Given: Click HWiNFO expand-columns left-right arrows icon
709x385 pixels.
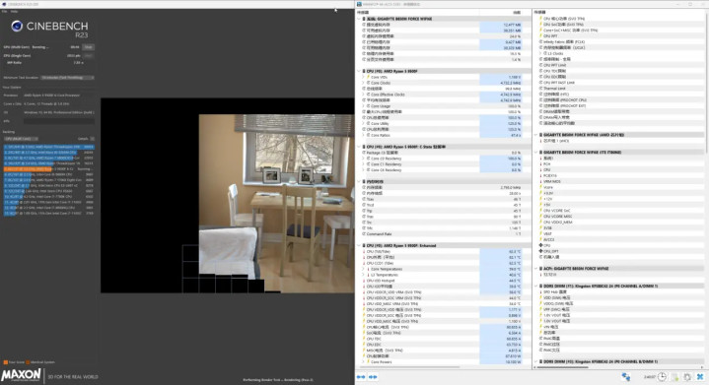Looking at the screenshot, I should point(361,377).
